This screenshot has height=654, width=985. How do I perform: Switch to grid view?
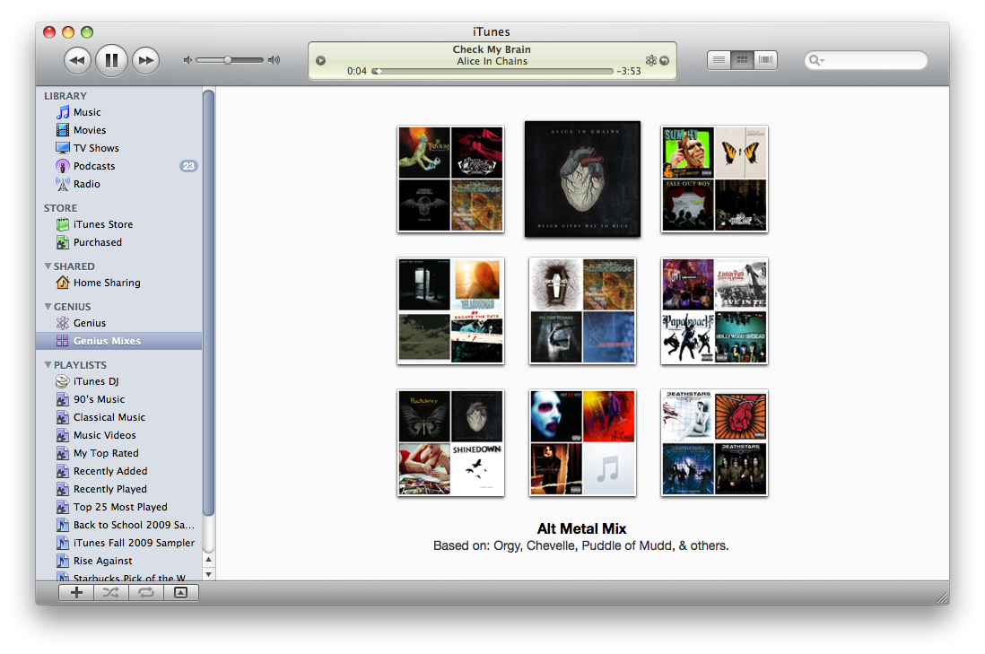[x=742, y=60]
